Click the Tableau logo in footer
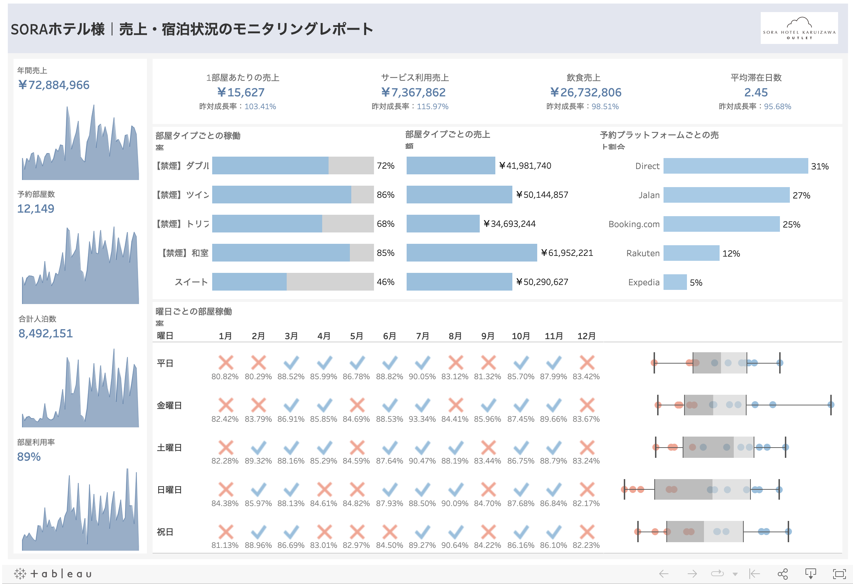Image resolution: width=853 pixels, height=584 pixels. [x=53, y=573]
